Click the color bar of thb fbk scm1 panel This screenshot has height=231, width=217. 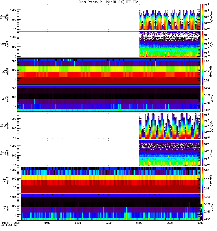tap(203, 98)
